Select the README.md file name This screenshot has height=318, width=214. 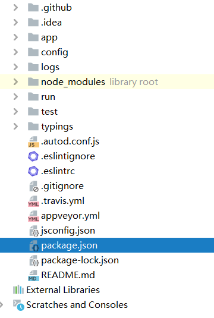pos(68,275)
